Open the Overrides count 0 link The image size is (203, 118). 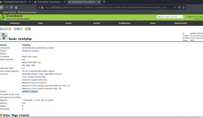click(23, 109)
